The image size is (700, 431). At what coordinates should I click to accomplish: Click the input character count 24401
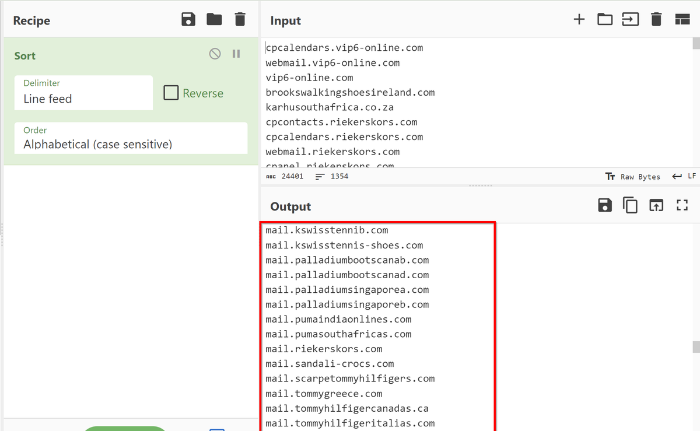(285, 176)
